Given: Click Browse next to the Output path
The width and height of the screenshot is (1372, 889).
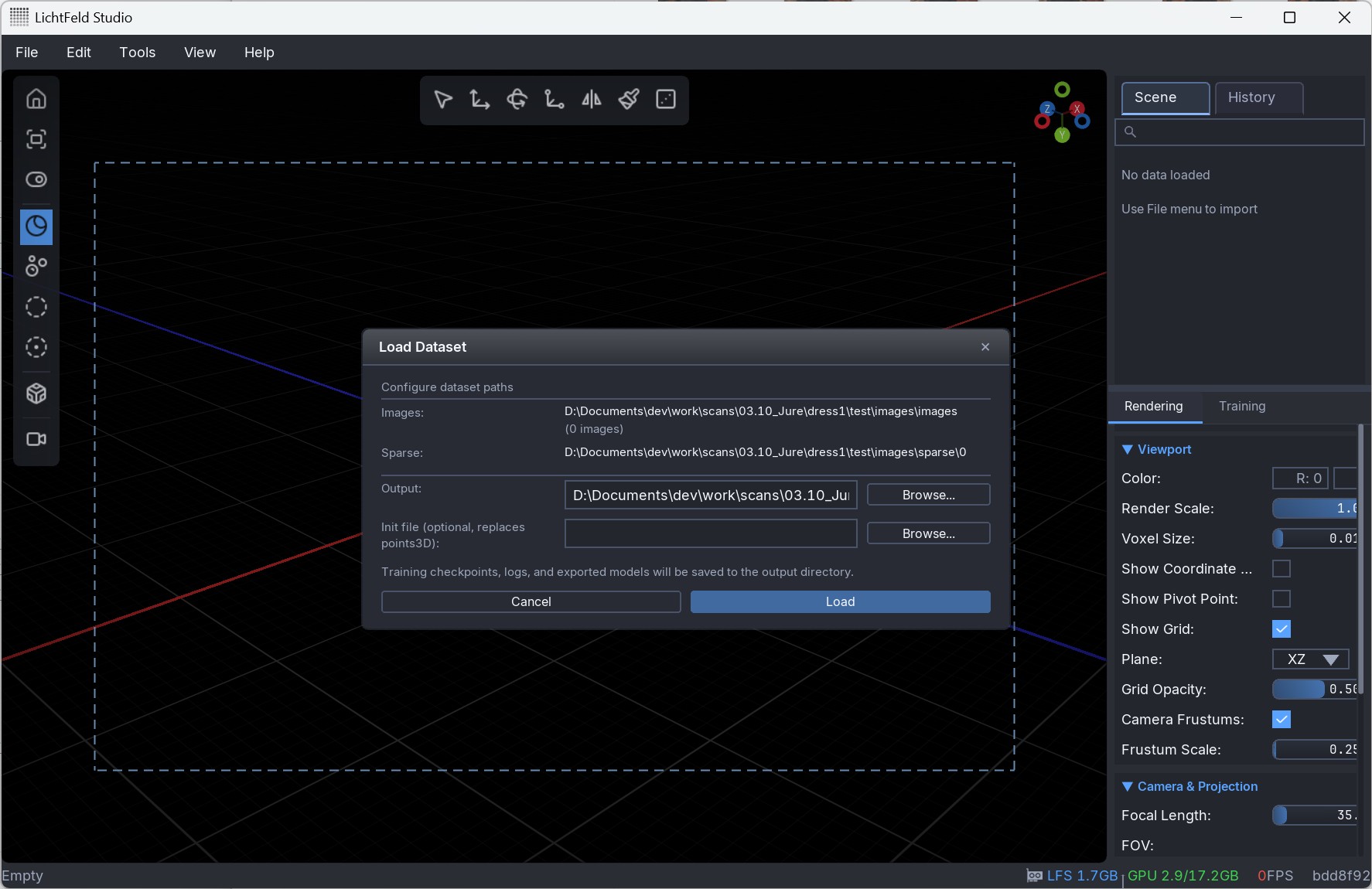Looking at the screenshot, I should click(x=928, y=495).
